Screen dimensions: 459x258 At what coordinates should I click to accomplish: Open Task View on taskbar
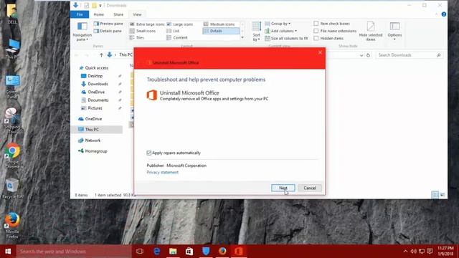tap(140, 252)
